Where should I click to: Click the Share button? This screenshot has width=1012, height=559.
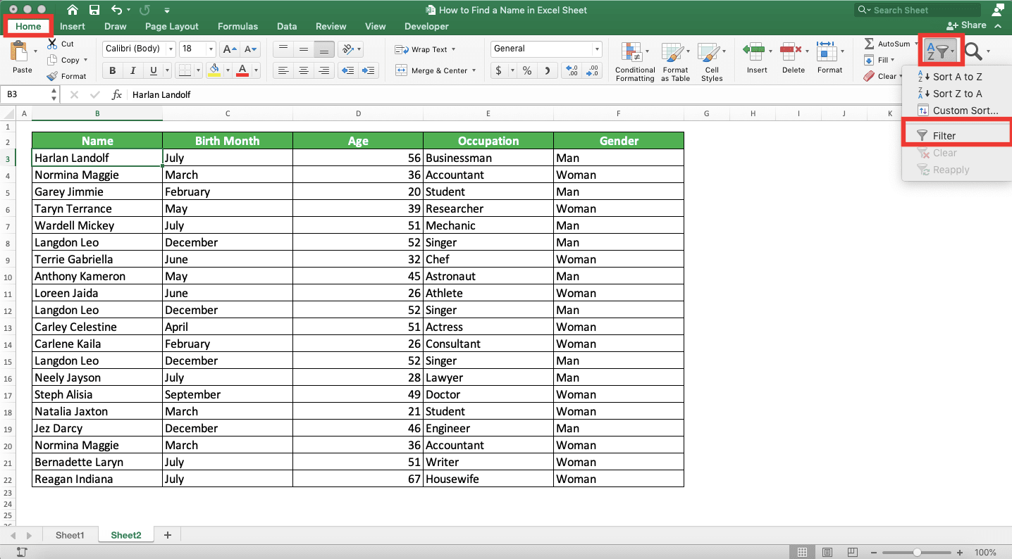969,25
